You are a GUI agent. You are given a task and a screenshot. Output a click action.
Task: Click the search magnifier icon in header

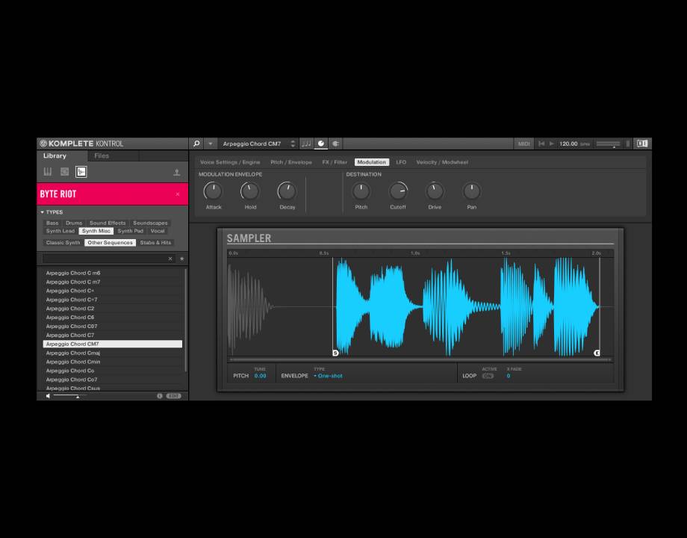[x=196, y=143]
